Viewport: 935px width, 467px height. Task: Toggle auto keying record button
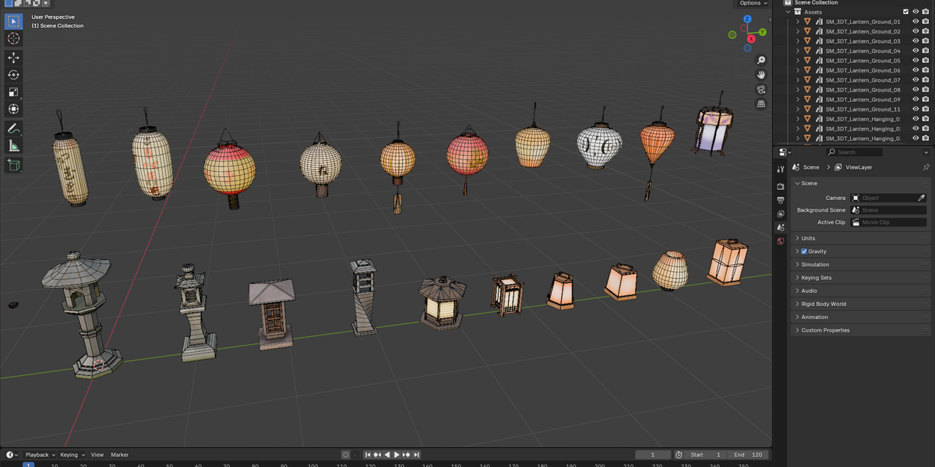pos(346,455)
